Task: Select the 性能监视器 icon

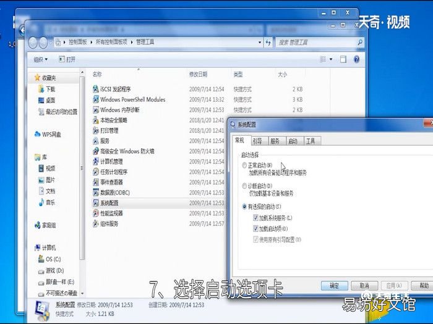Action: 95,213
